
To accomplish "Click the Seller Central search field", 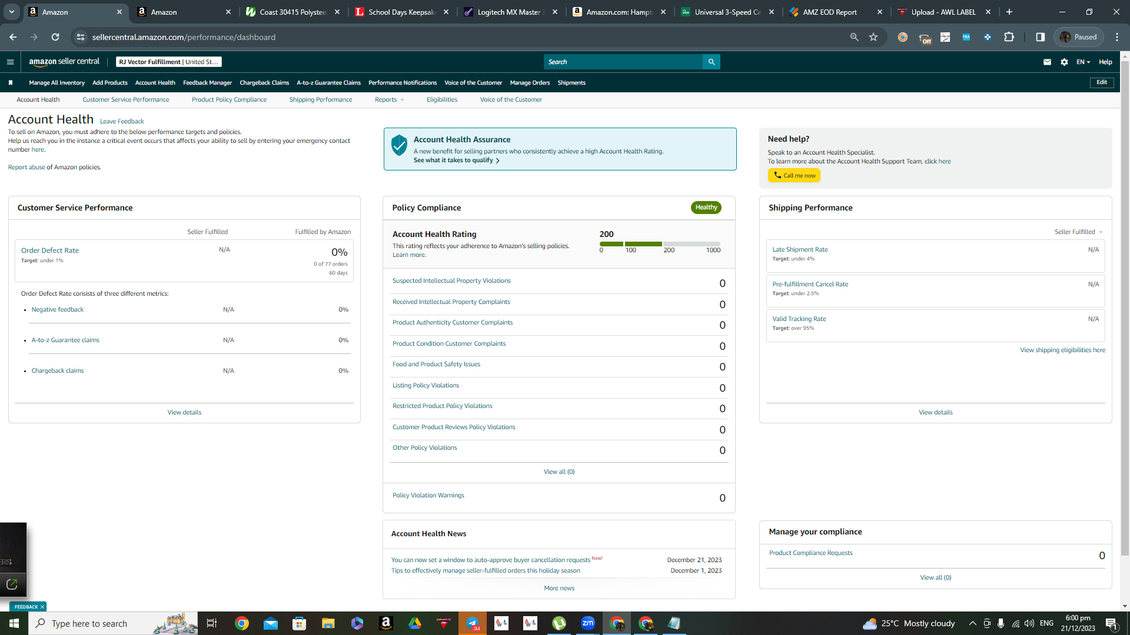I will 623,62.
